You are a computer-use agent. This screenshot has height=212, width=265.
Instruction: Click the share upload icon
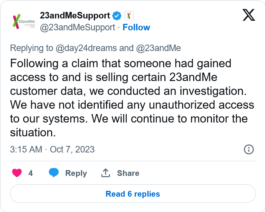tap(106, 173)
